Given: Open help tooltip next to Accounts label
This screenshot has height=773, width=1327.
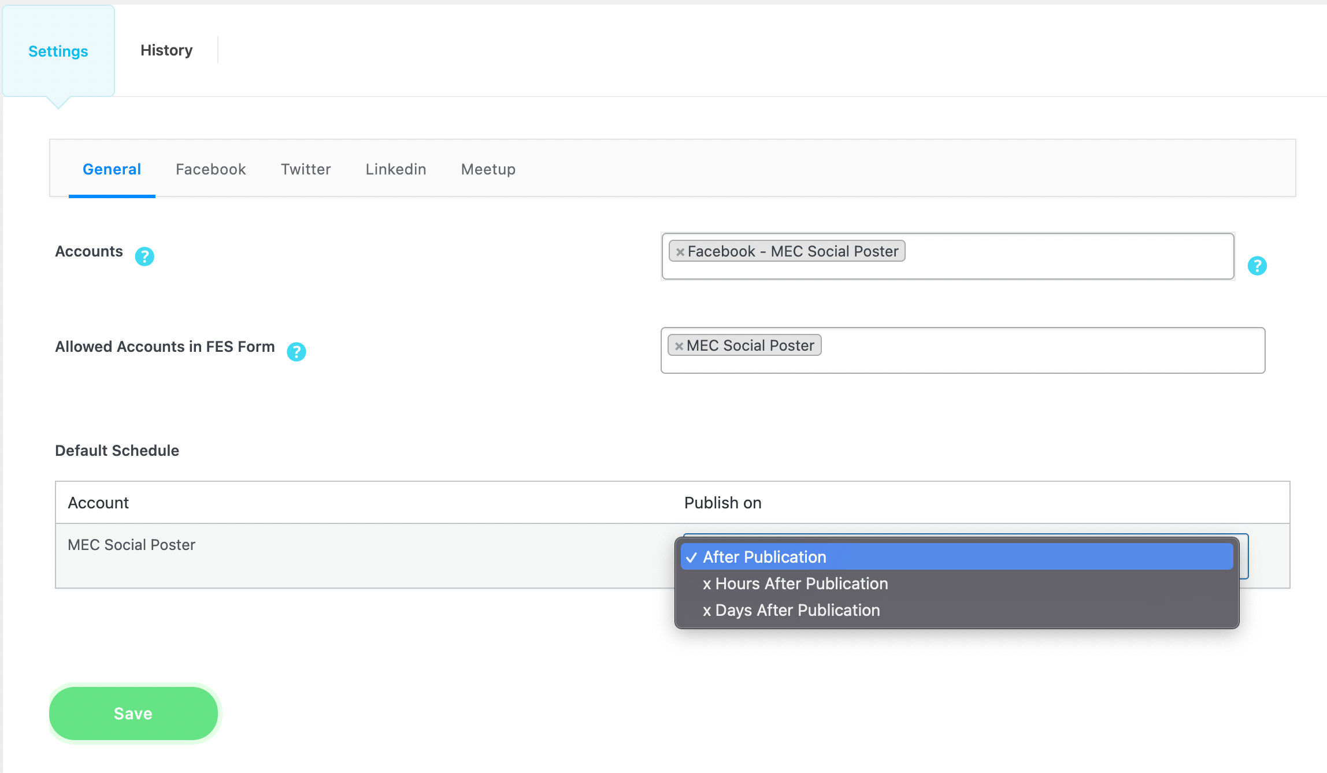Looking at the screenshot, I should (144, 256).
